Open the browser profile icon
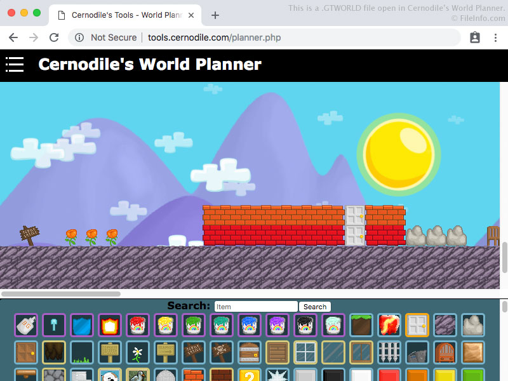 click(x=474, y=37)
